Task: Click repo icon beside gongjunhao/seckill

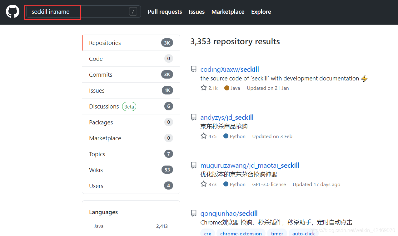Action: click(194, 213)
